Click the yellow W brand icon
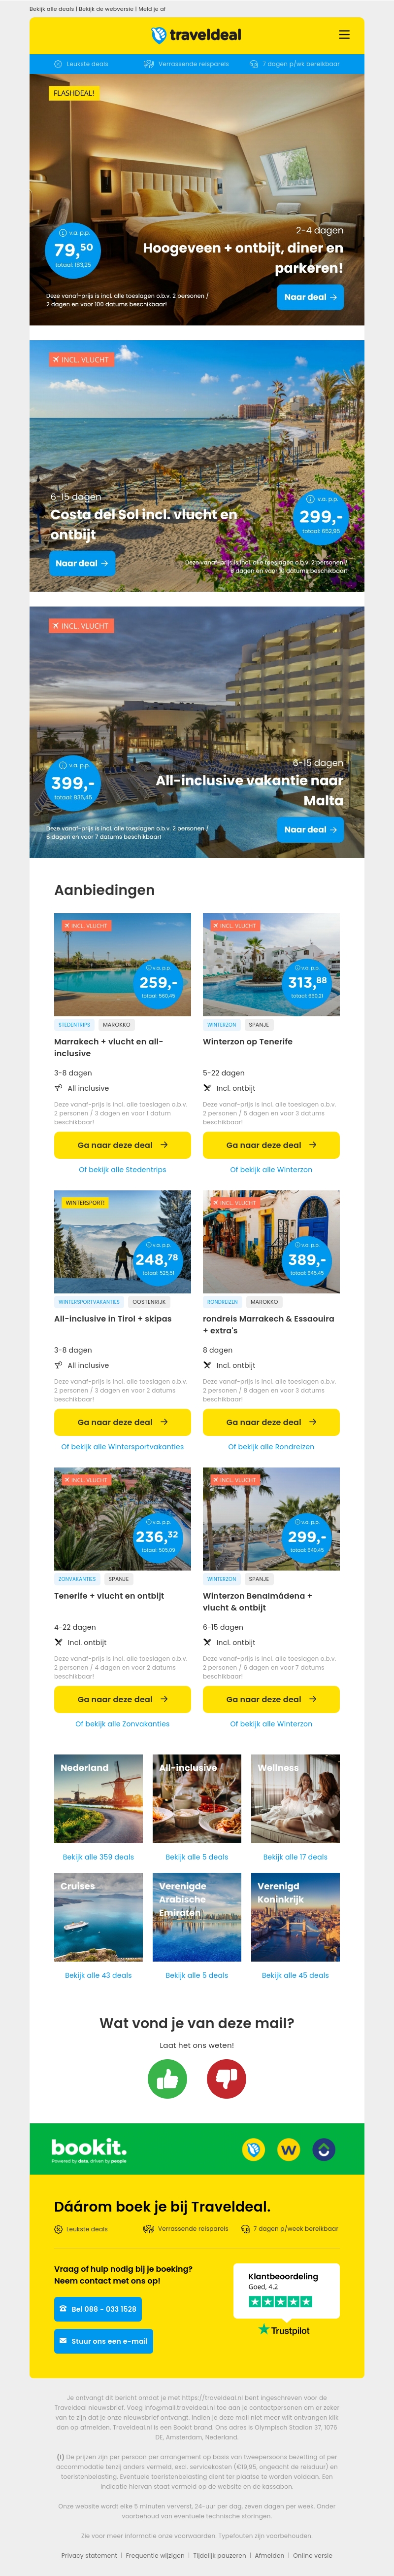Image resolution: width=394 pixels, height=2576 pixels. click(289, 2149)
